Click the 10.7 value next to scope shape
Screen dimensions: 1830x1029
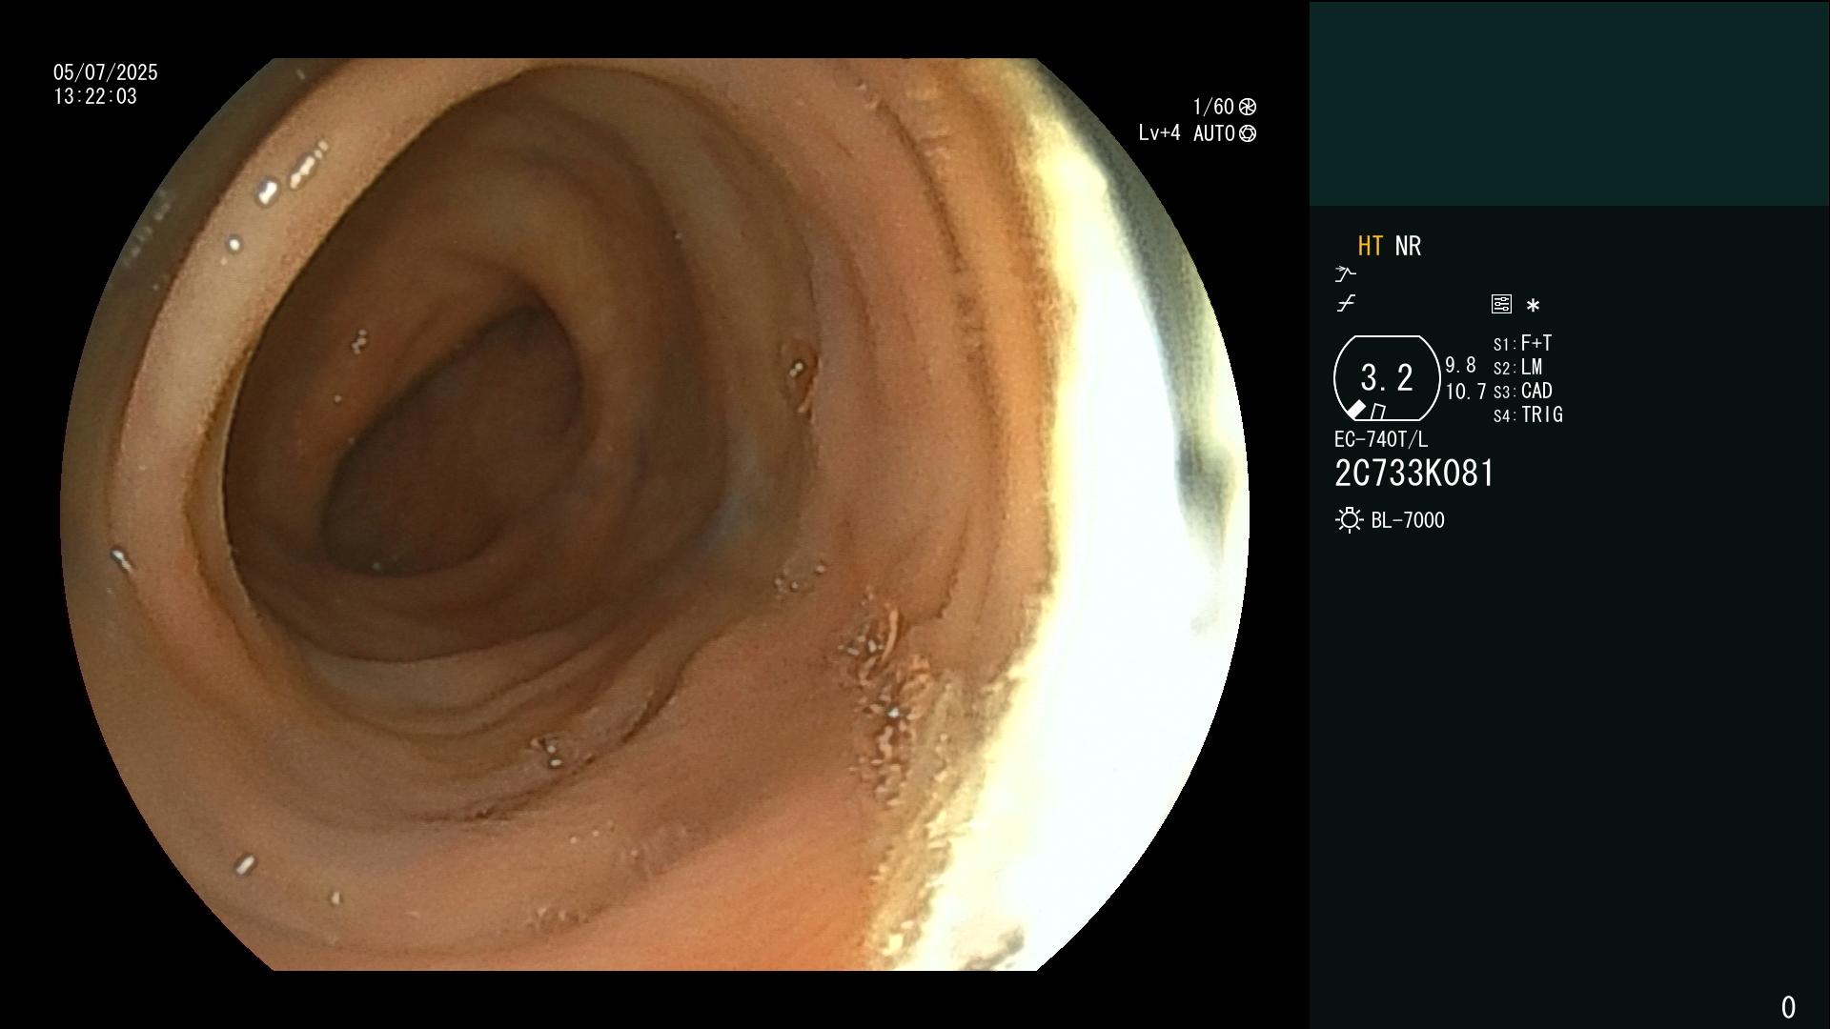[x=1466, y=392]
